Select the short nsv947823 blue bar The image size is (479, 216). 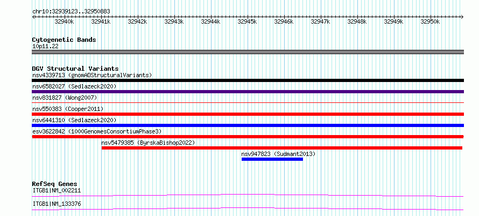(x=272, y=159)
